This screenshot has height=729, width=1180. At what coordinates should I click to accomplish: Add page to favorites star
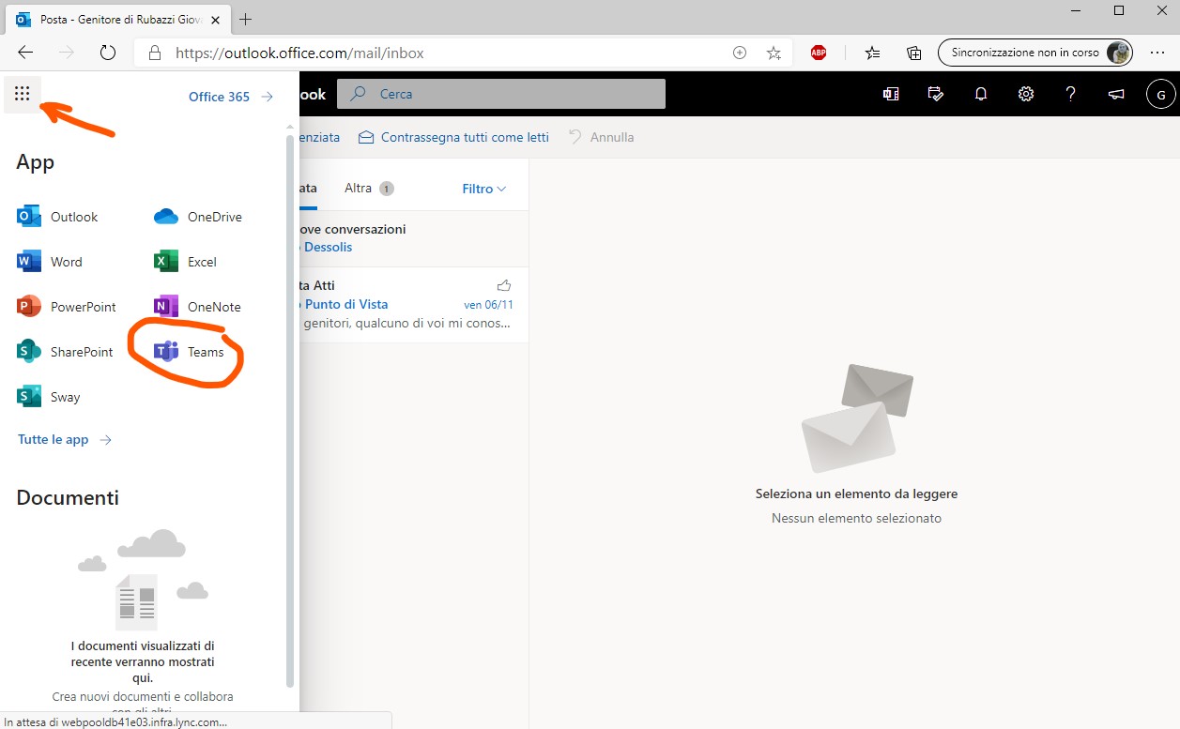point(774,53)
